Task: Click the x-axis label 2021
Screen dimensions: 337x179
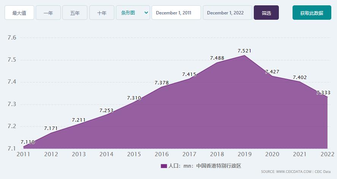Action: click(x=300, y=154)
